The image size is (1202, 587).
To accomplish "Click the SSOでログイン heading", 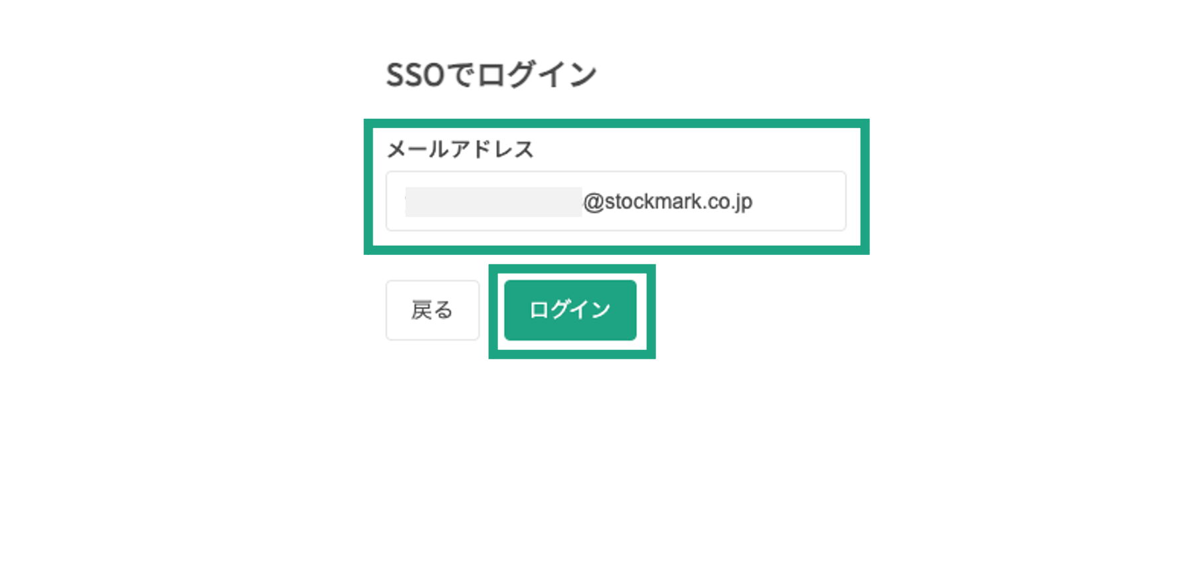I will [491, 74].
